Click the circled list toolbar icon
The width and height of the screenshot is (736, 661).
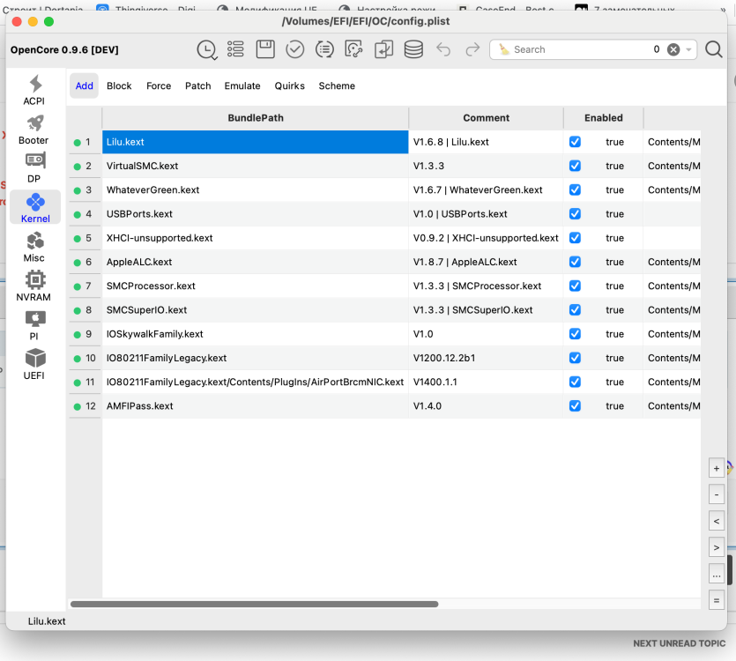[x=324, y=49]
